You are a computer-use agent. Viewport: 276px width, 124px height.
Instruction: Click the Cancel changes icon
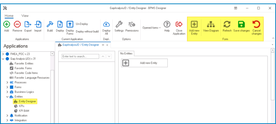256,24
